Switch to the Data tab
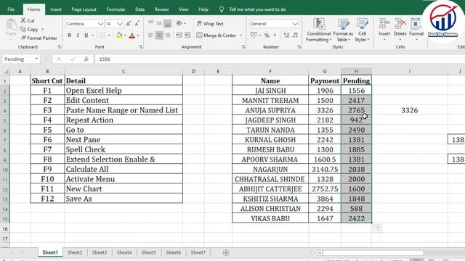465x261 pixels. point(140,9)
